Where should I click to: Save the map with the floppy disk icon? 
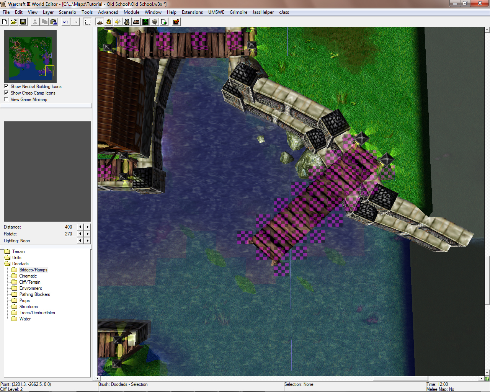point(23,22)
